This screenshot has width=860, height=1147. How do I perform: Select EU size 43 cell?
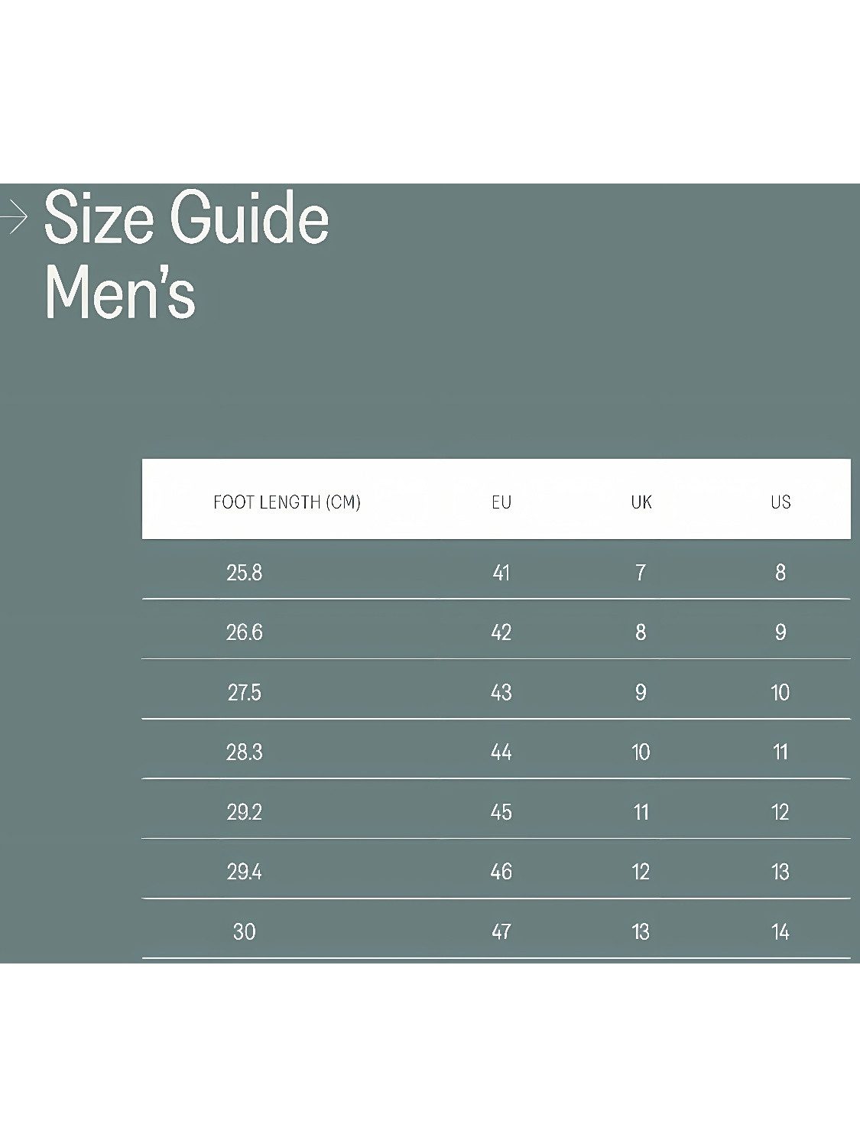click(x=501, y=693)
